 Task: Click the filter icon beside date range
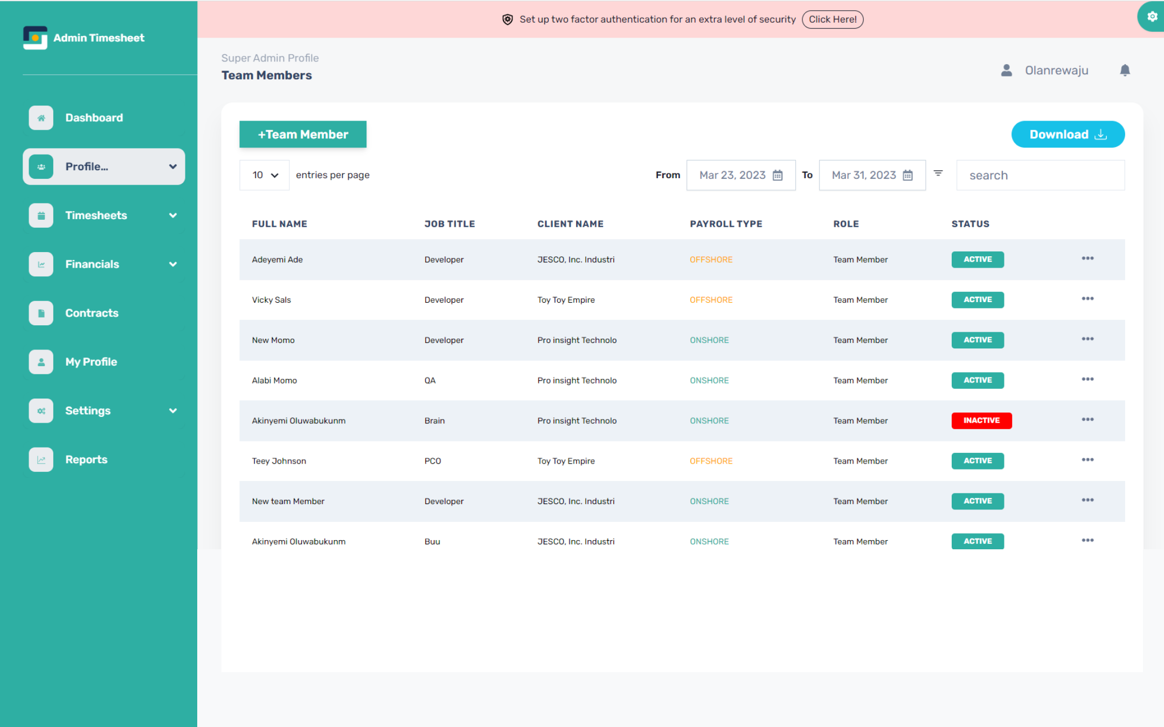pos(938,173)
